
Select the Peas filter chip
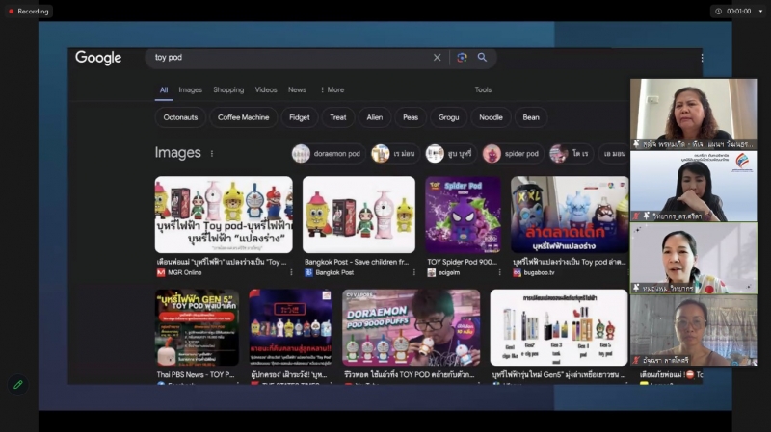[x=411, y=117]
